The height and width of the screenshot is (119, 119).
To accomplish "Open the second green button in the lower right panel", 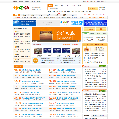I will pos(103,91).
